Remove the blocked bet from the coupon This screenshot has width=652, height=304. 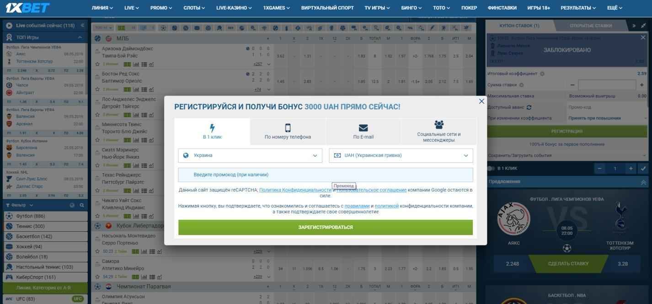pyautogui.click(x=644, y=38)
